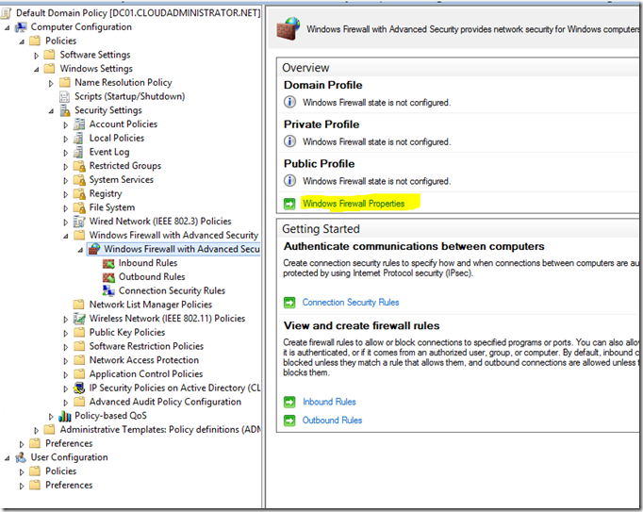Select Advanced Audit Policy Configuration
643x512 pixels.
(x=165, y=402)
